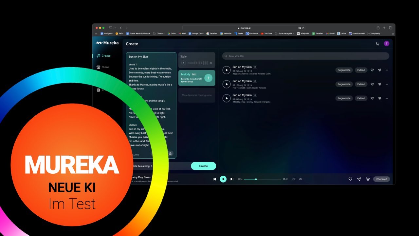Like the currently playing track in player bar

(350, 179)
